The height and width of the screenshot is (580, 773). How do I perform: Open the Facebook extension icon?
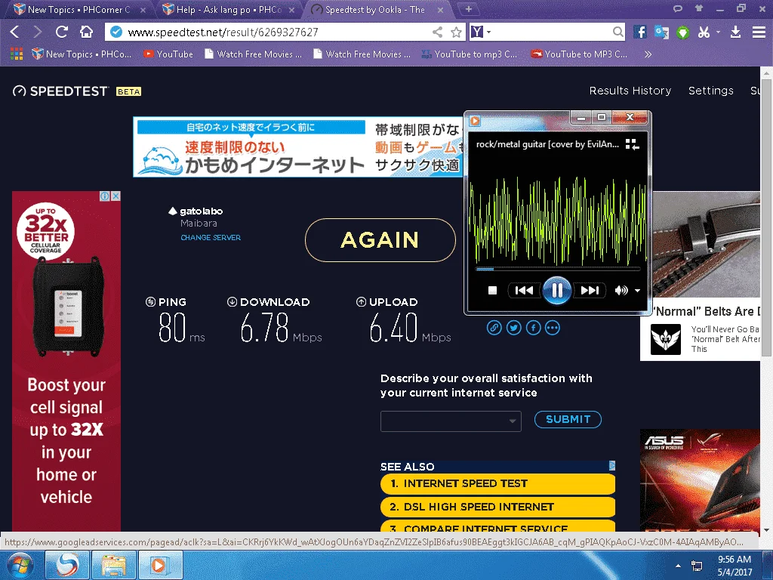(640, 32)
